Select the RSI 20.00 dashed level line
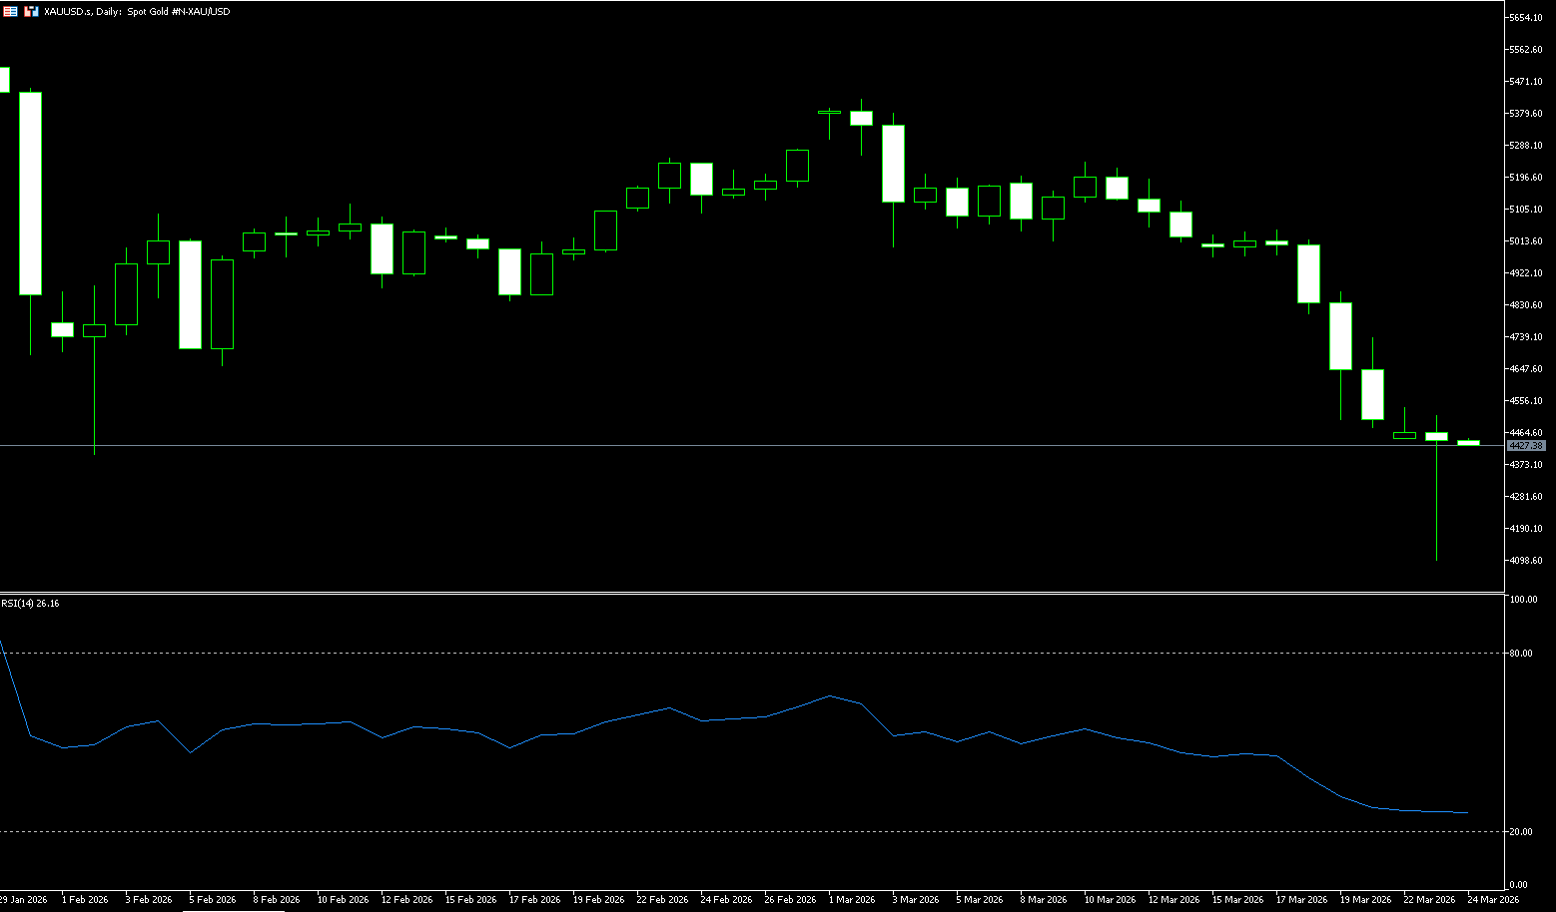 click(x=699, y=831)
